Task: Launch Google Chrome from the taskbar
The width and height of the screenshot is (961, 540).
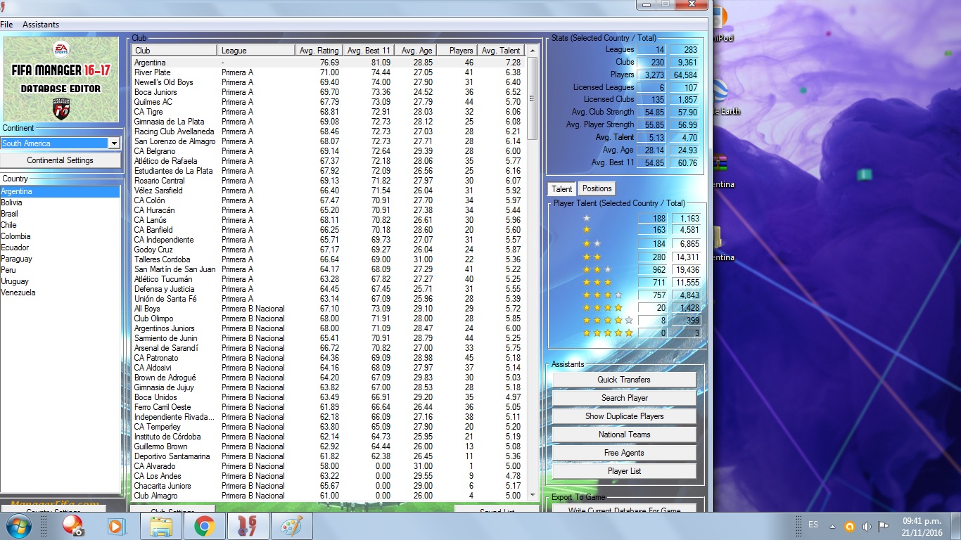Action: pos(204,526)
